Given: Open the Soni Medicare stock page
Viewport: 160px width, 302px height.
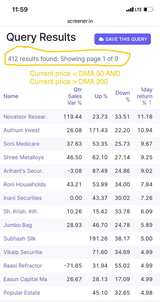Looking at the screenshot, I should pos(21,144).
